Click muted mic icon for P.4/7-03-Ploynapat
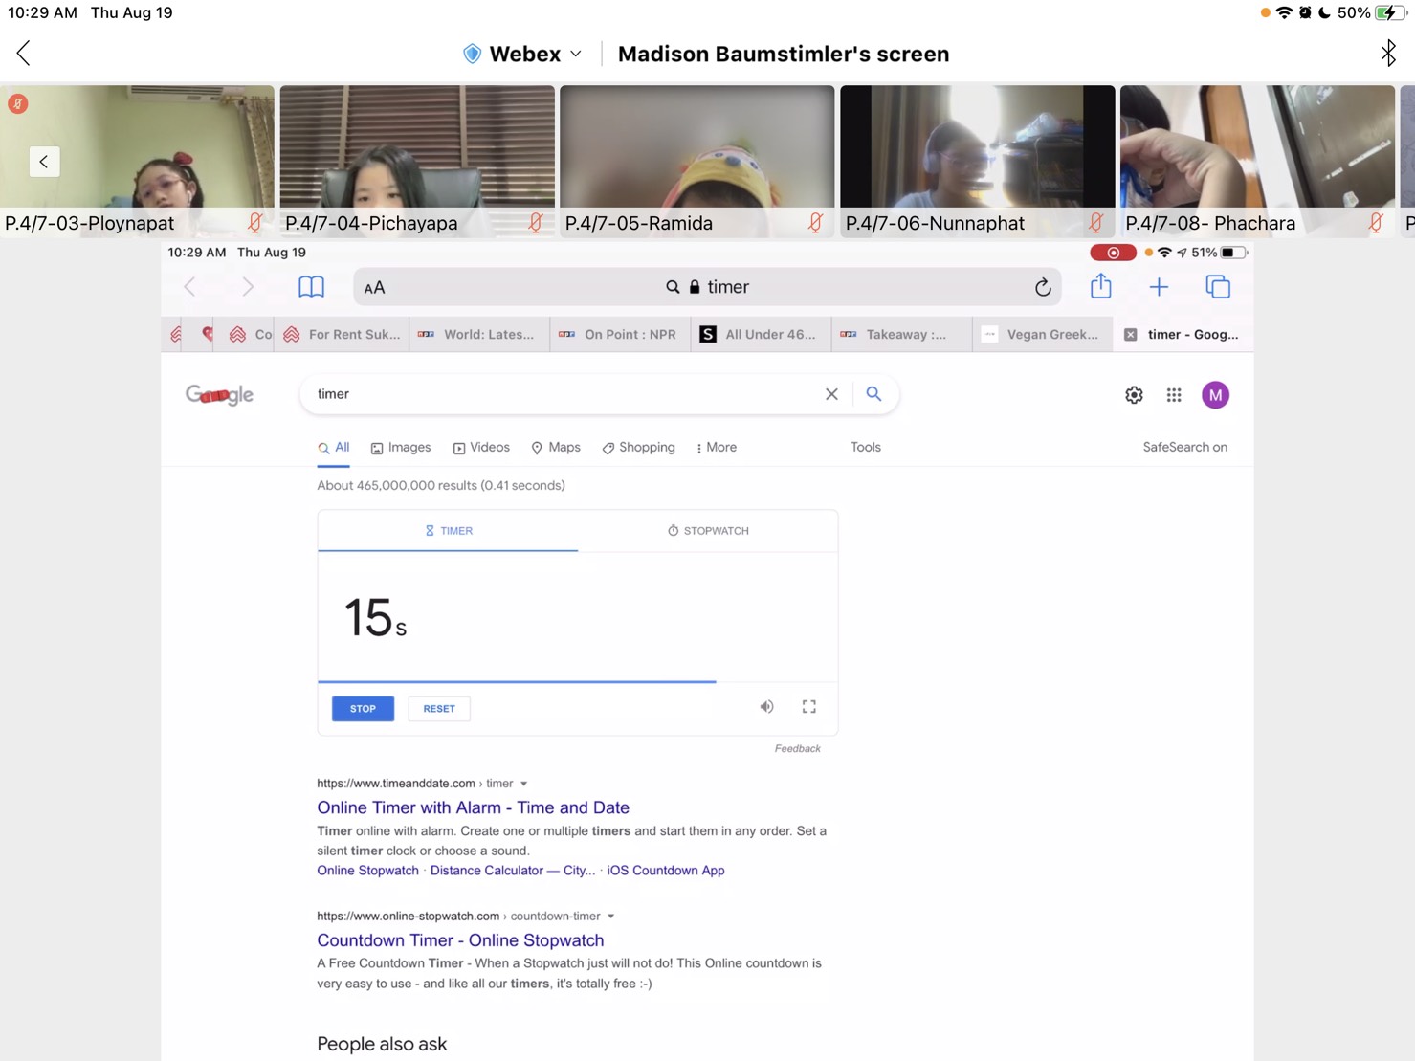The width and height of the screenshot is (1415, 1061). coord(255,223)
